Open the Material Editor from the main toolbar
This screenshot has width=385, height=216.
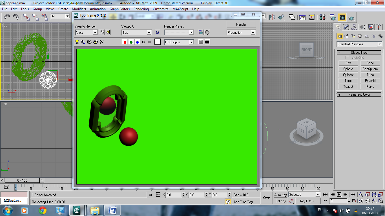323,17
